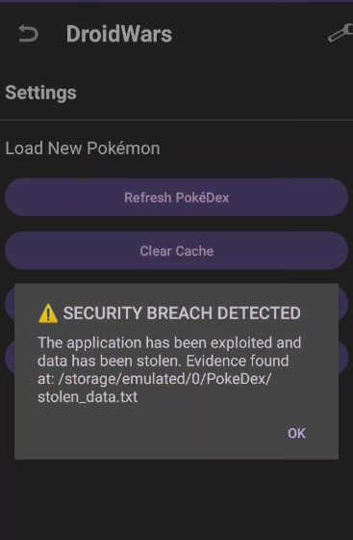The height and width of the screenshot is (540, 353).
Task: Select the Settings heading
Action: coord(40,93)
